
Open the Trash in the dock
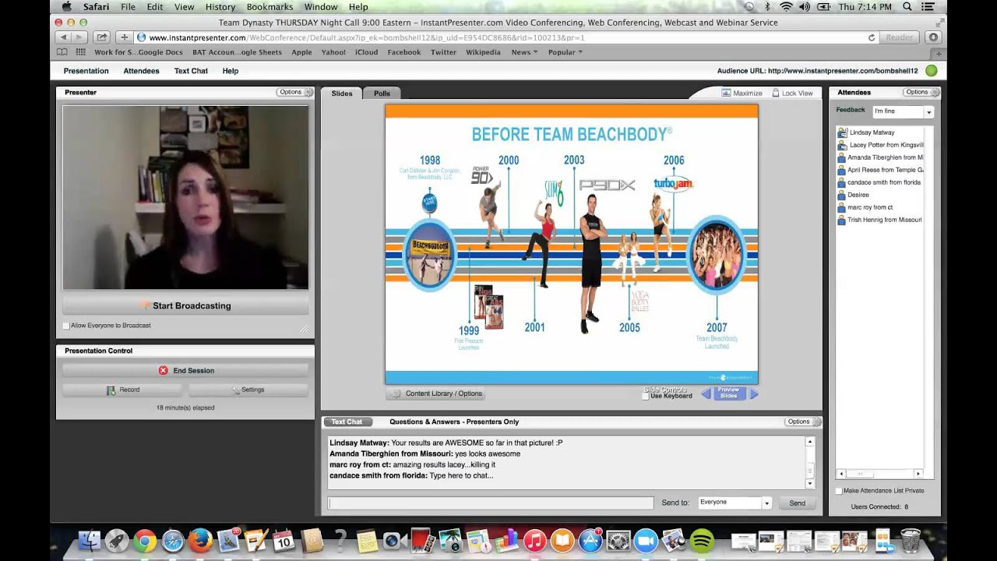[910, 540]
